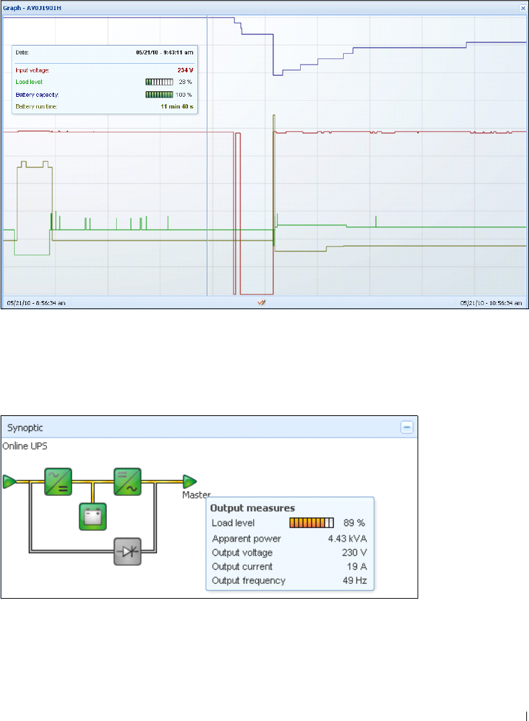
Task: Click the graph tooltip battery capacity bar
Action: point(159,95)
